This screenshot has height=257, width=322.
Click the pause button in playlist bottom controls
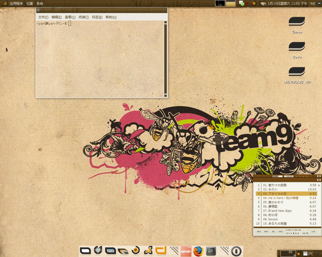point(291,233)
